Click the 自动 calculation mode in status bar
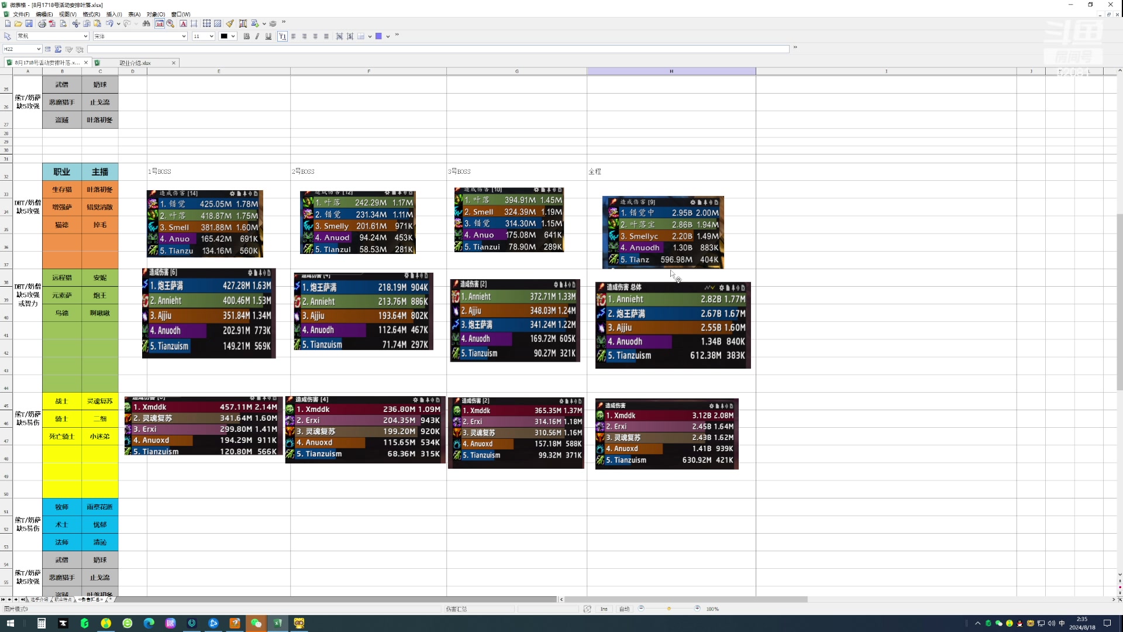This screenshot has height=632, width=1123. (625, 609)
